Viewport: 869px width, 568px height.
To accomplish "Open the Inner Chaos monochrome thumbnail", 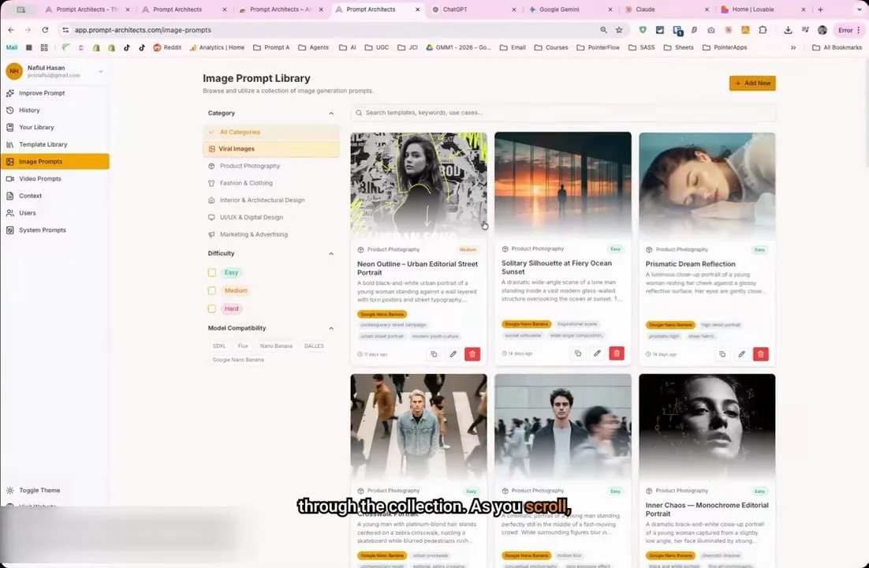I will coord(707,426).
